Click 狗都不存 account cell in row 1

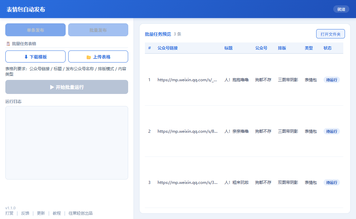tap(263, 80)
